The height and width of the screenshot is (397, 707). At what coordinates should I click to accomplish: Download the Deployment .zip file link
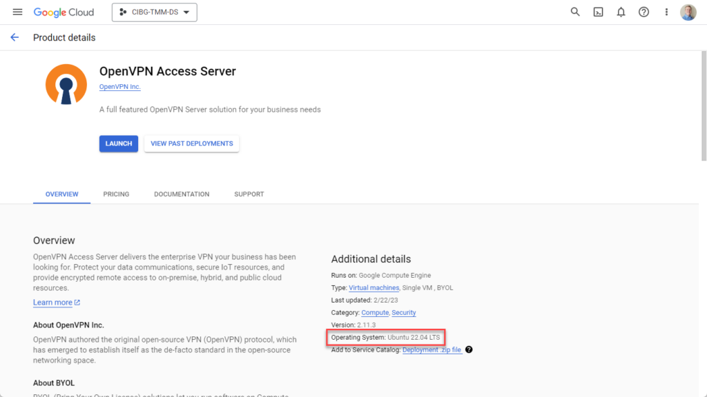tap(432, 349)
